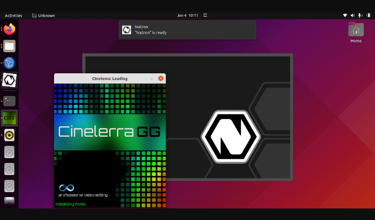Click the Natron hexagon logo on splash
Screen dimensions: 375x220
[x=231, y=137]
